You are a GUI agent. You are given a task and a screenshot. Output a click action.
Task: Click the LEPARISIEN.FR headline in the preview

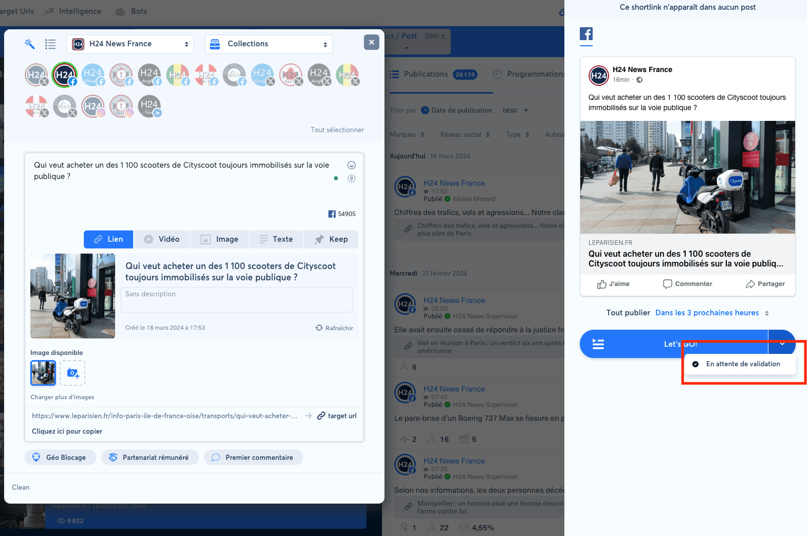click(x=686, y=259)
